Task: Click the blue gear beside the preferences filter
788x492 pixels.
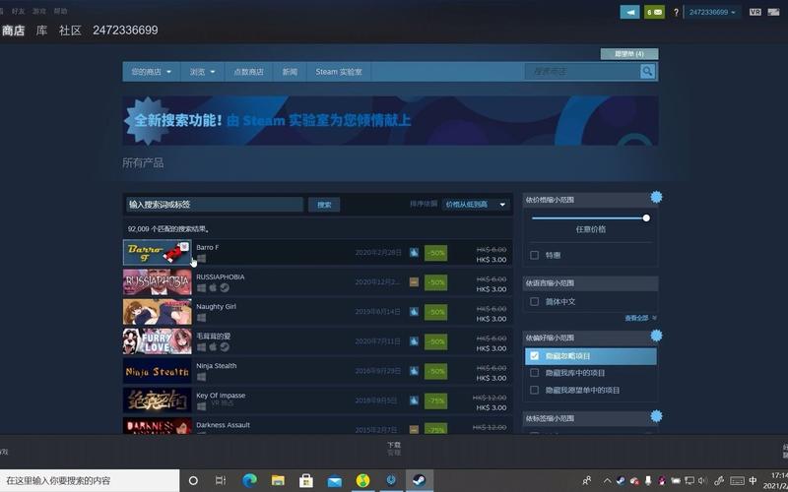Action: pyautogui.click(x=656, y=336)
